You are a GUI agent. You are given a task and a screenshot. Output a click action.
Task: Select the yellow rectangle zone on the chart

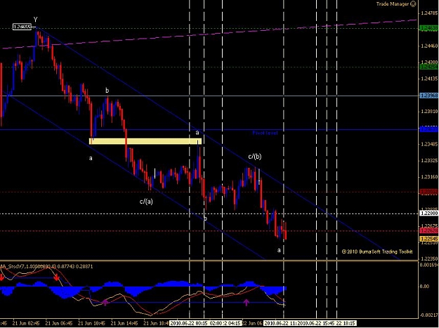(x=145, y=141)
